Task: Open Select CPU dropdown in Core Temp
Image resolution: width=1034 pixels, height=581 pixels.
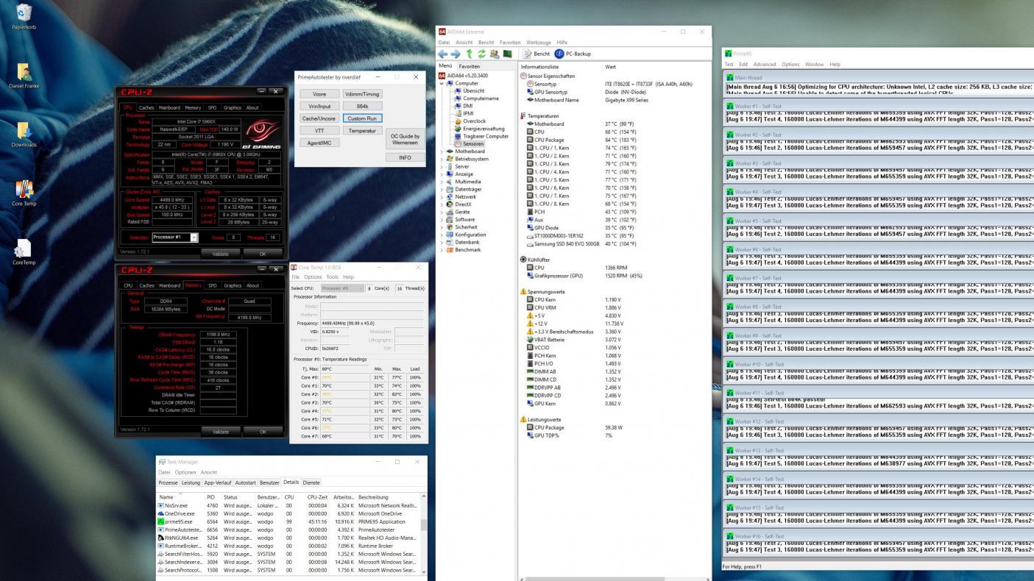Action: coord(342,288)
